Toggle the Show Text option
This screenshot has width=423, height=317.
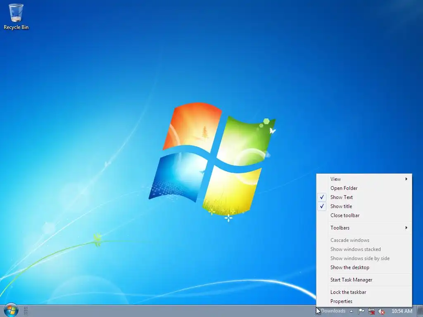tap(364, 197)
